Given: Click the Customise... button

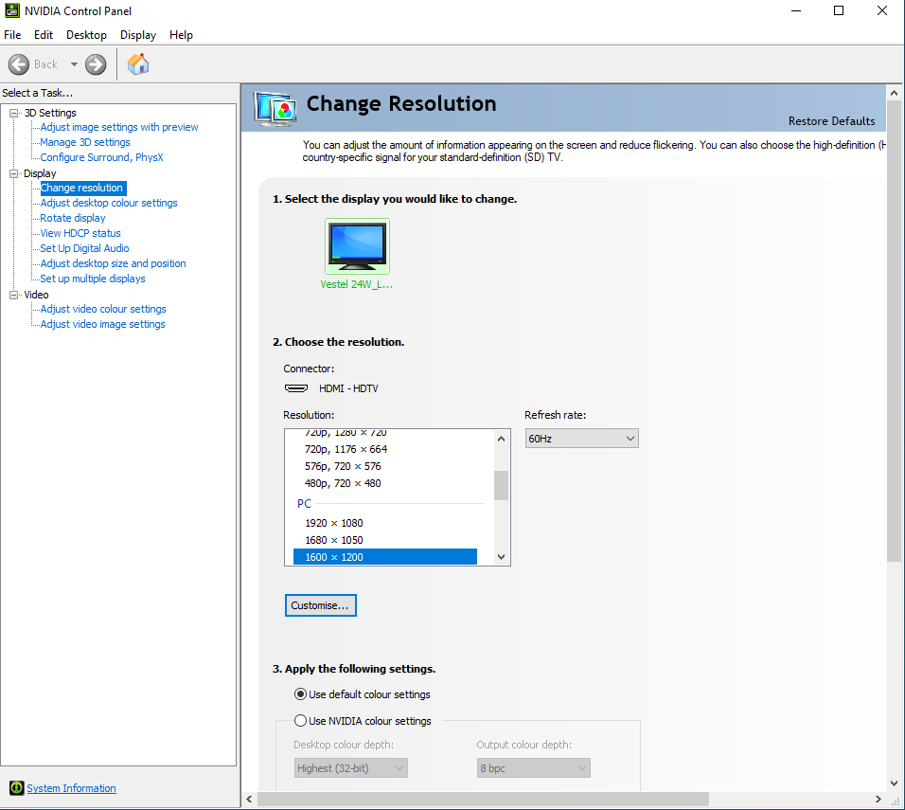Looking at the screenshot, I should click(x=320, y=605).
